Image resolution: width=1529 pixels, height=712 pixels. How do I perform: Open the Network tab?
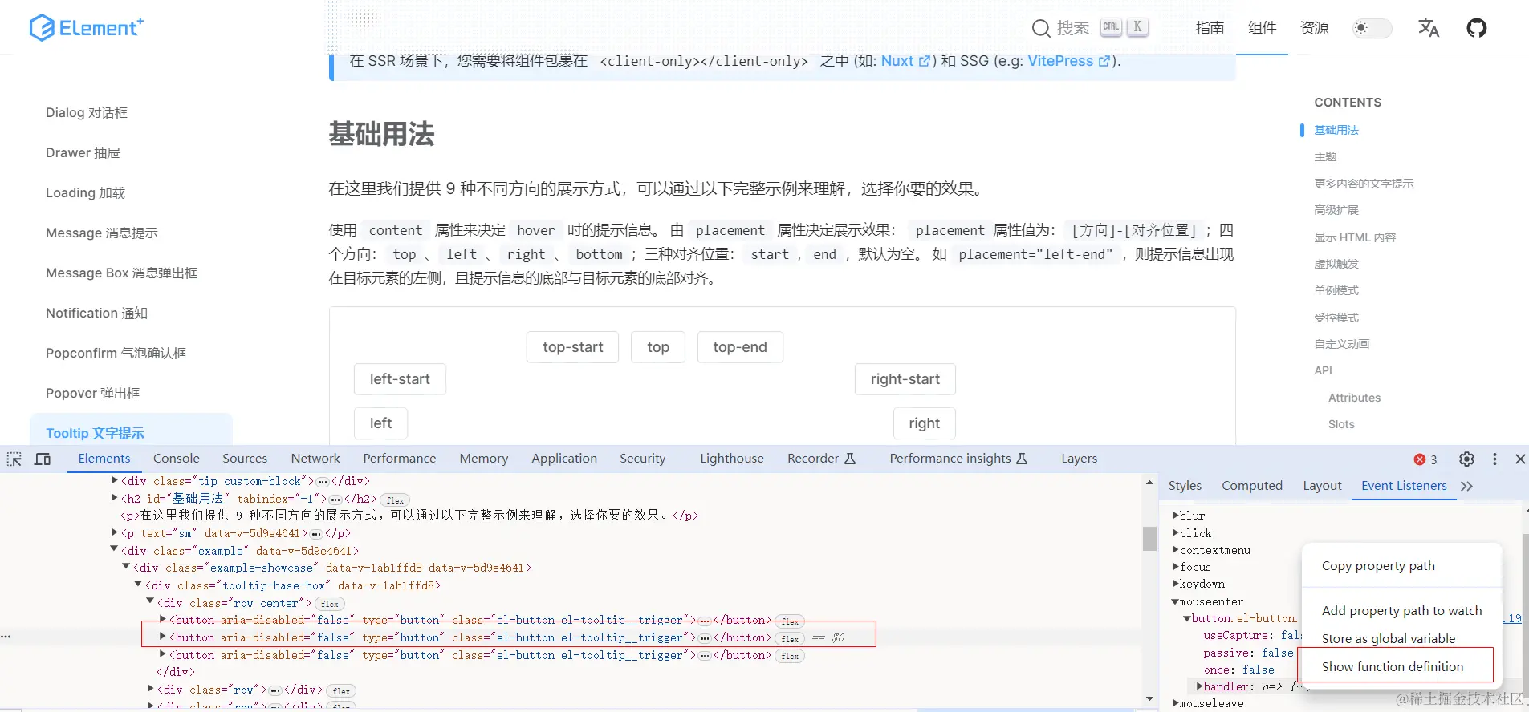[x=315, y=459]
